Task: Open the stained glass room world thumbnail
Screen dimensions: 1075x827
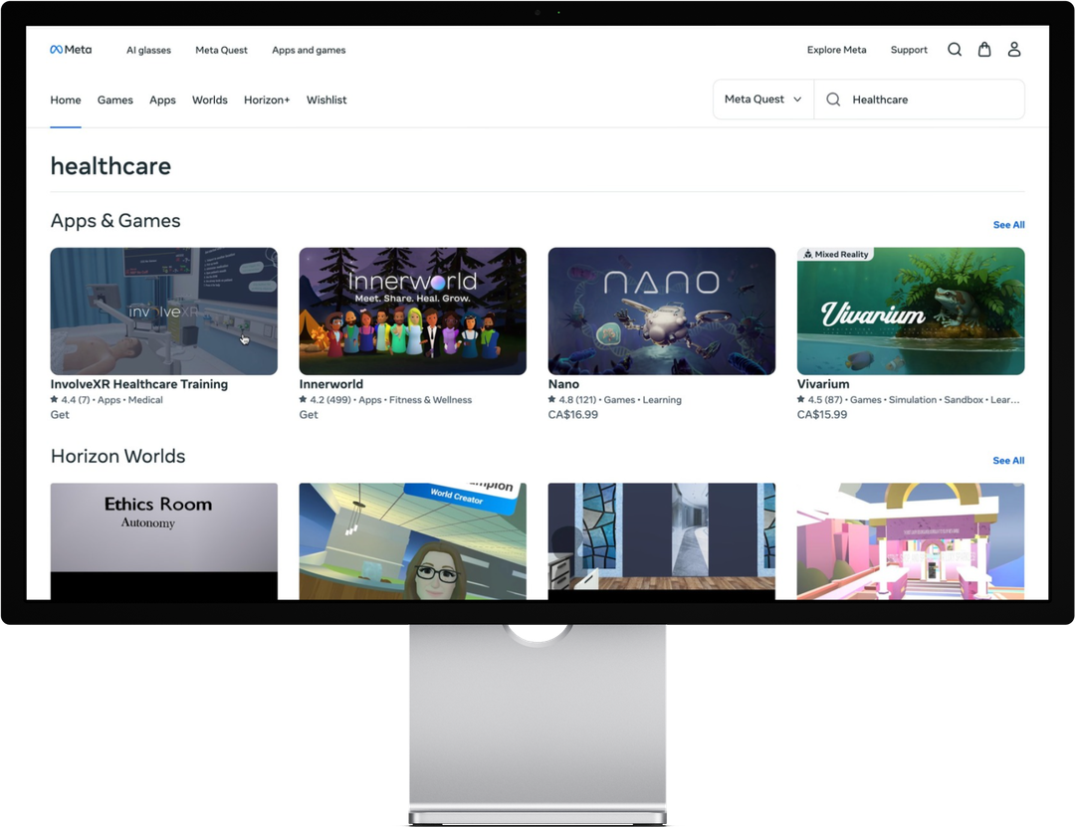Action: (x=662, y=541)
